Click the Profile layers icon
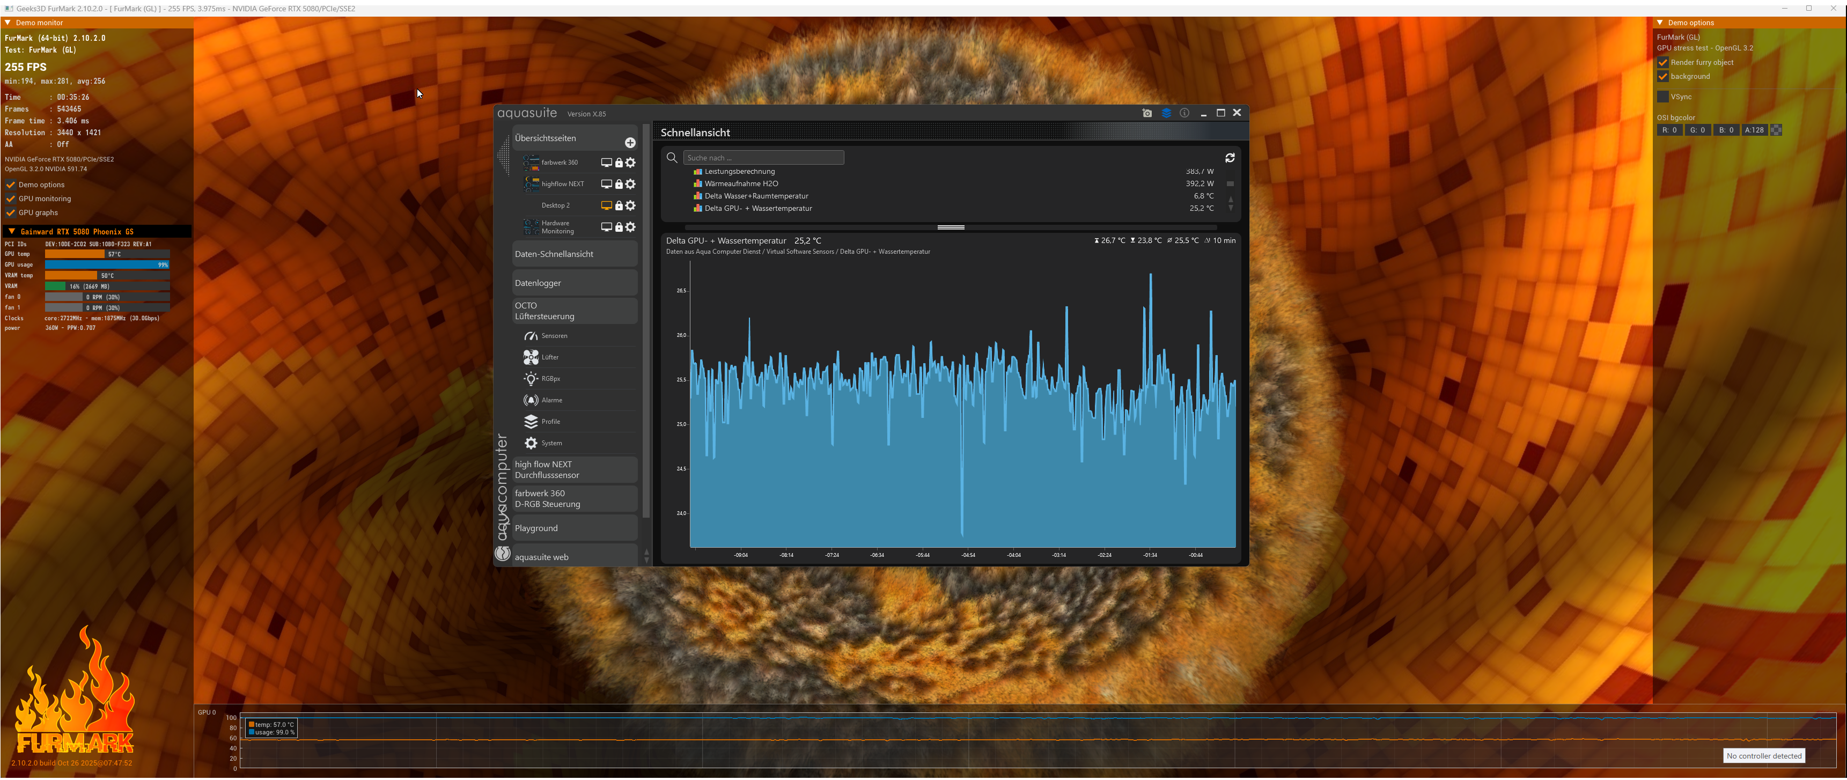 point(531,422)
